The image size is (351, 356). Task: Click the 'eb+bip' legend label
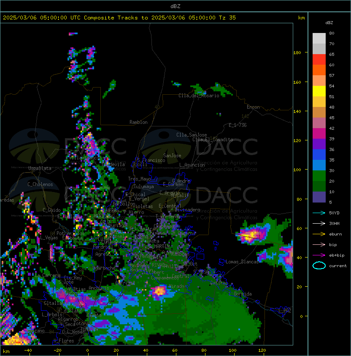[x=337, y=255]
